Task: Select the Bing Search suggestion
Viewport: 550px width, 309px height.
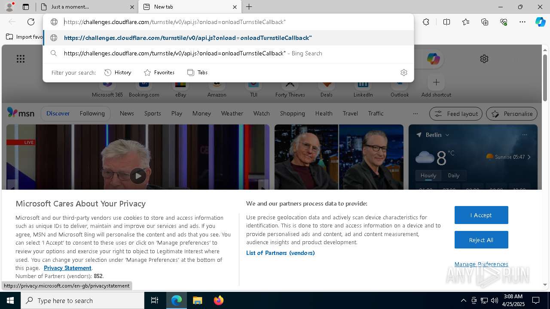Action: tap(228, 53)
